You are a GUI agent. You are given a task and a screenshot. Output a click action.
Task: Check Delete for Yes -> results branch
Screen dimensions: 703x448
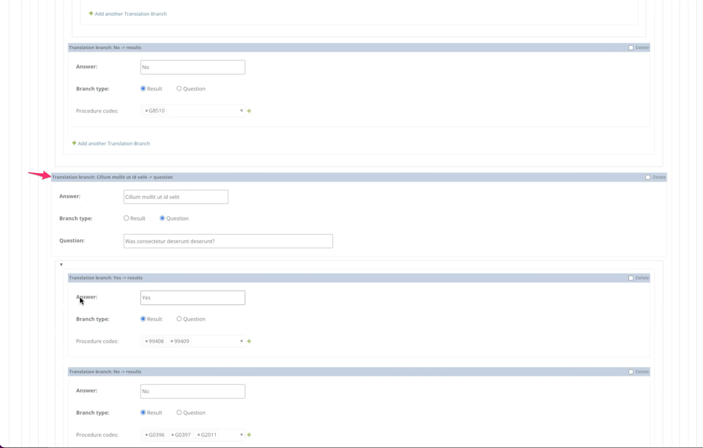click(x=631, y=278)
